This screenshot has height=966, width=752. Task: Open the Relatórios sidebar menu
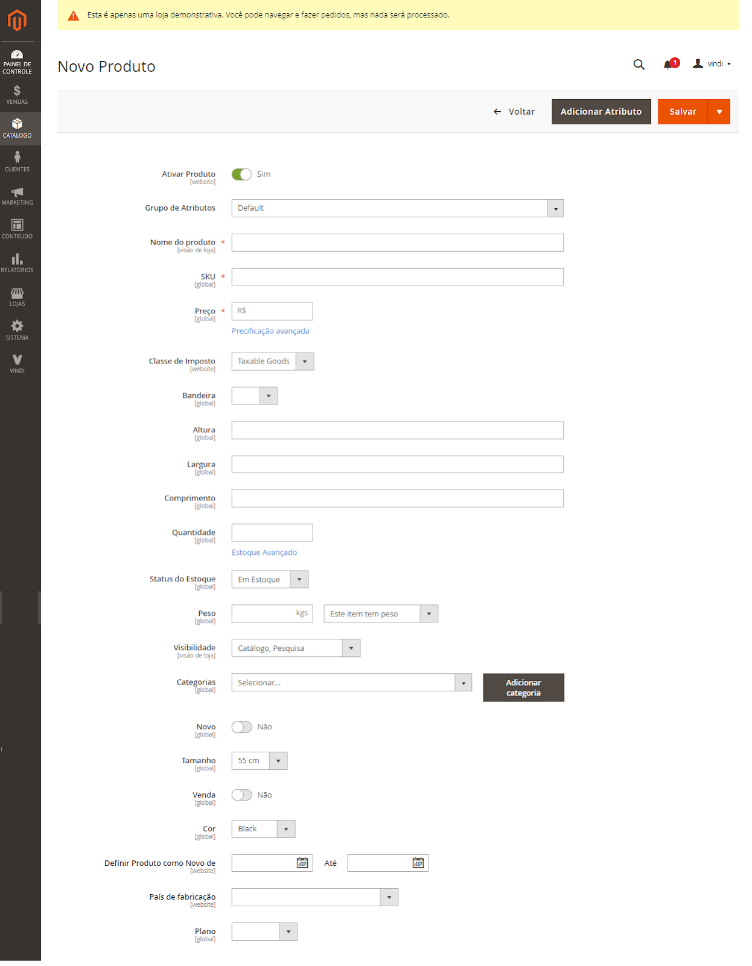click(x=17, y=263)
